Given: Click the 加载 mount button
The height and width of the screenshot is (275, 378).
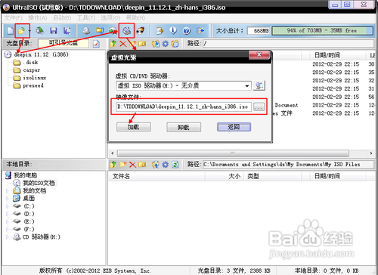Looking at the screenshot, I should point(134,127).
